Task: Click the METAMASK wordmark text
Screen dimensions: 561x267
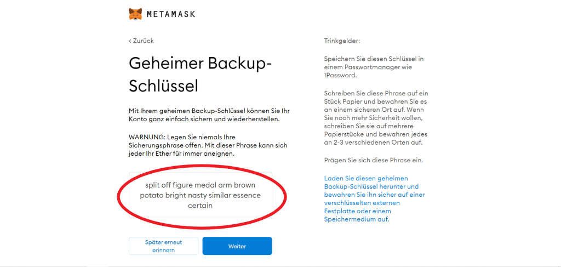Action: point(170,14)
